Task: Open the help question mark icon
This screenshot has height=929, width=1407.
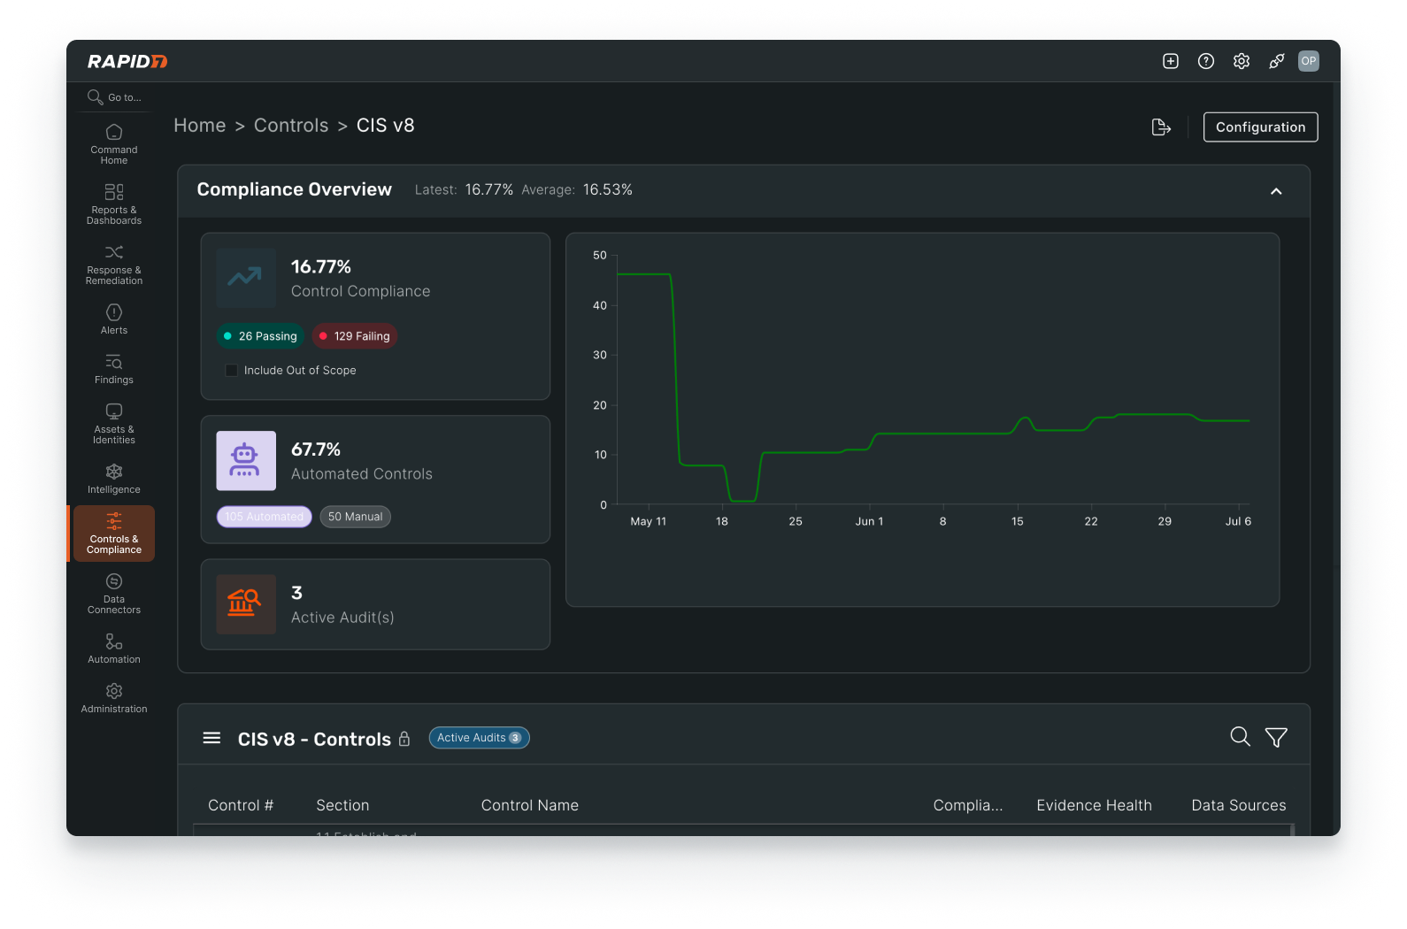Action: pos(1206,61)
